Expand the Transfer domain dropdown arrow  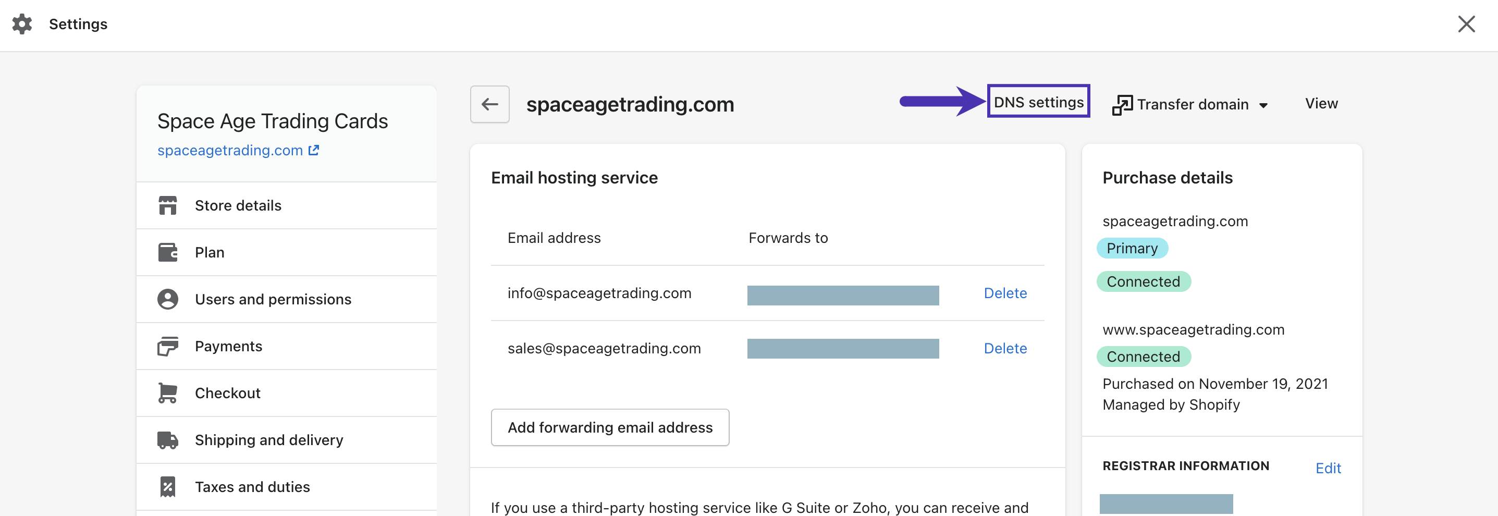(x=1263, y=105)
